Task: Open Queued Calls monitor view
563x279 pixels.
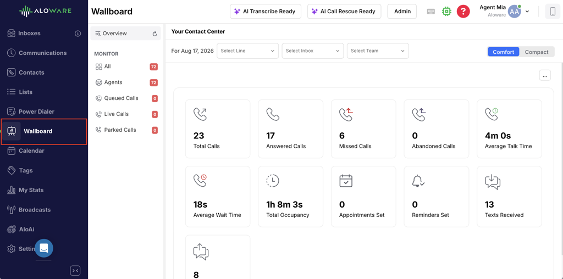Action: [x=126, y=98]
